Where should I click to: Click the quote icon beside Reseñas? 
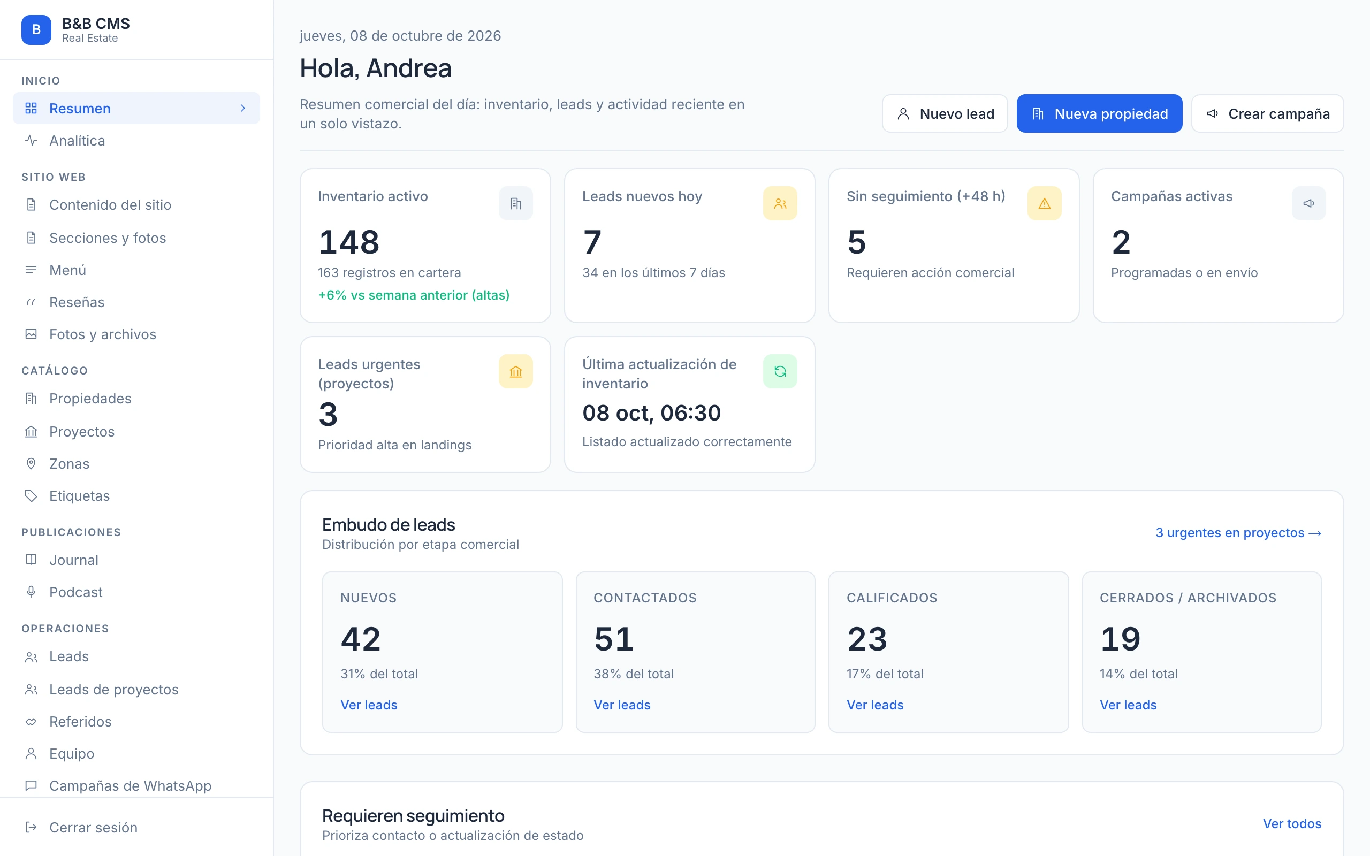(31, 302)
